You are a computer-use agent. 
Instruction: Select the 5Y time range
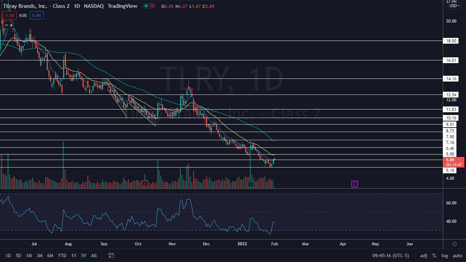click(x=84, y=256)
